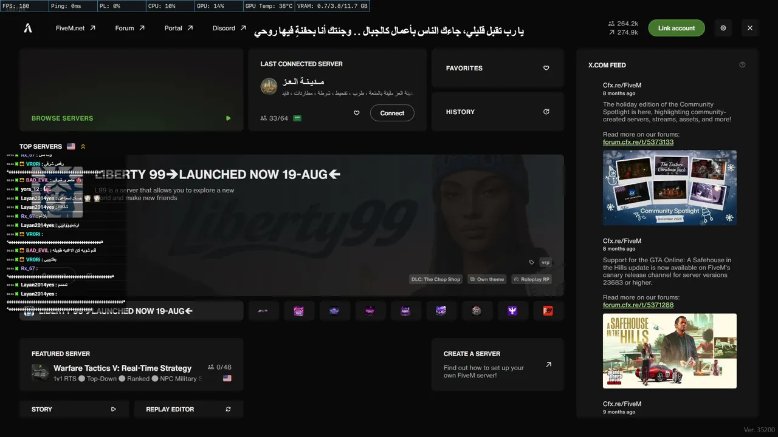Screen dimensions: 778x437
Task: Click the Link account button
Action: 676,28
